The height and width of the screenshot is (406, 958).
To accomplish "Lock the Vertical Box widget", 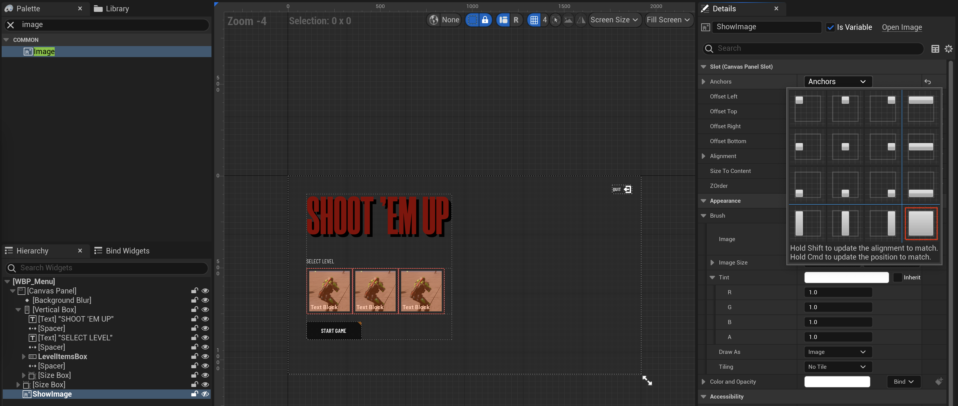I will coord(194,309).
